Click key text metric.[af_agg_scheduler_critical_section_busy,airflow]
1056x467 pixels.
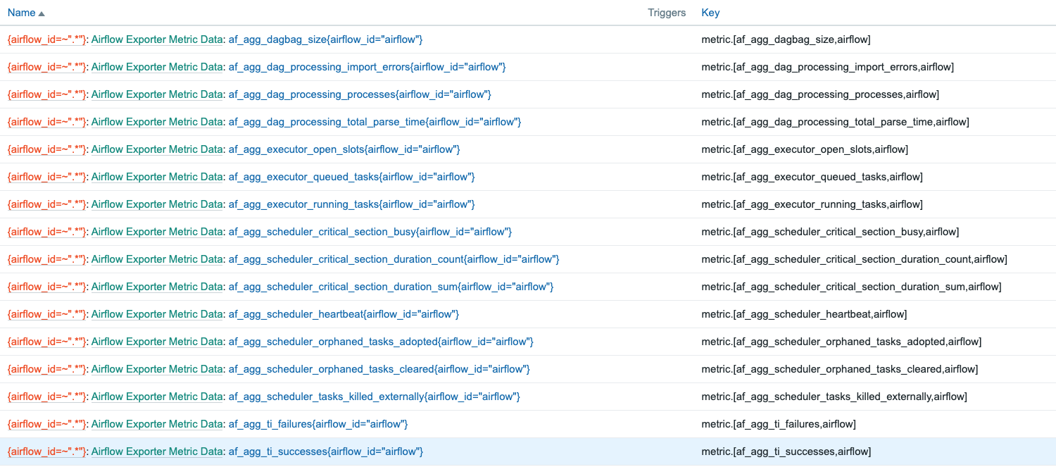830,232
